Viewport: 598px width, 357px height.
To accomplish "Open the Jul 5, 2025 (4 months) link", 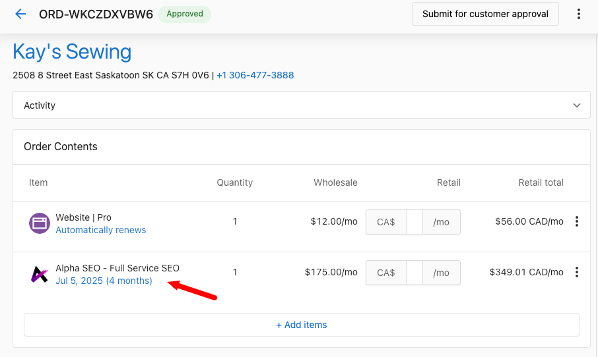I will click(104, 281).
